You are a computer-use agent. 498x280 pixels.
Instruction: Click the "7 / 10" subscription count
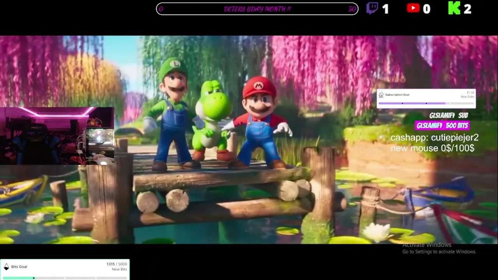[x=470, y=93]
